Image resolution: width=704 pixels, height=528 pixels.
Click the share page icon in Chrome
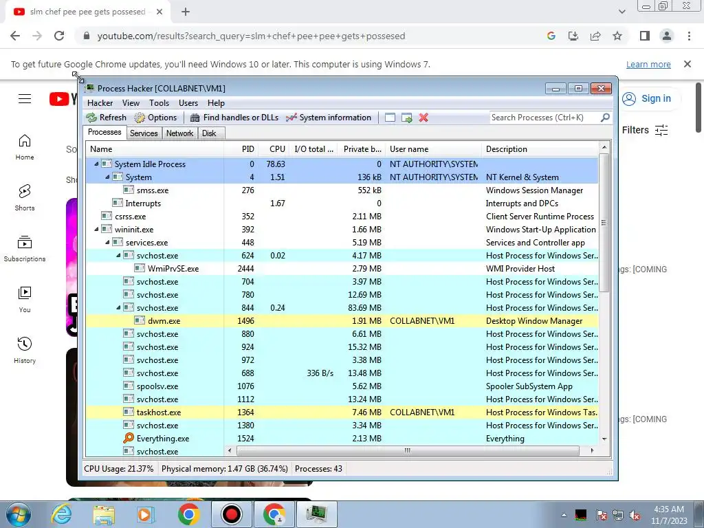tap(595, 36)
